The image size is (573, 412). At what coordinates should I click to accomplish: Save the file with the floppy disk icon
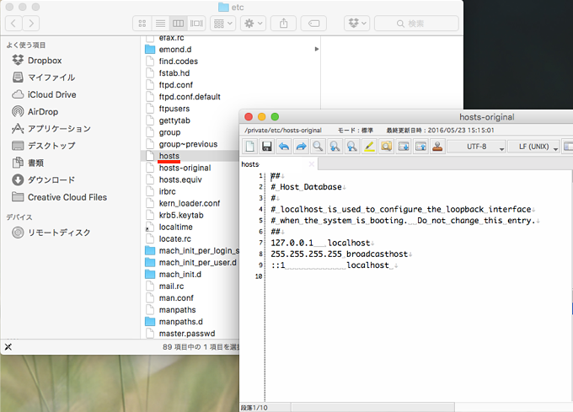tap(267, 147)
